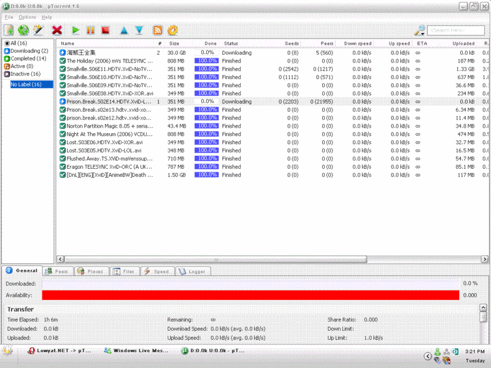Image resolution: width=491 pixels, height=368 pixels.
Task: Open the search engine magnifier dropdown
Action: click(x=420, y=30)
